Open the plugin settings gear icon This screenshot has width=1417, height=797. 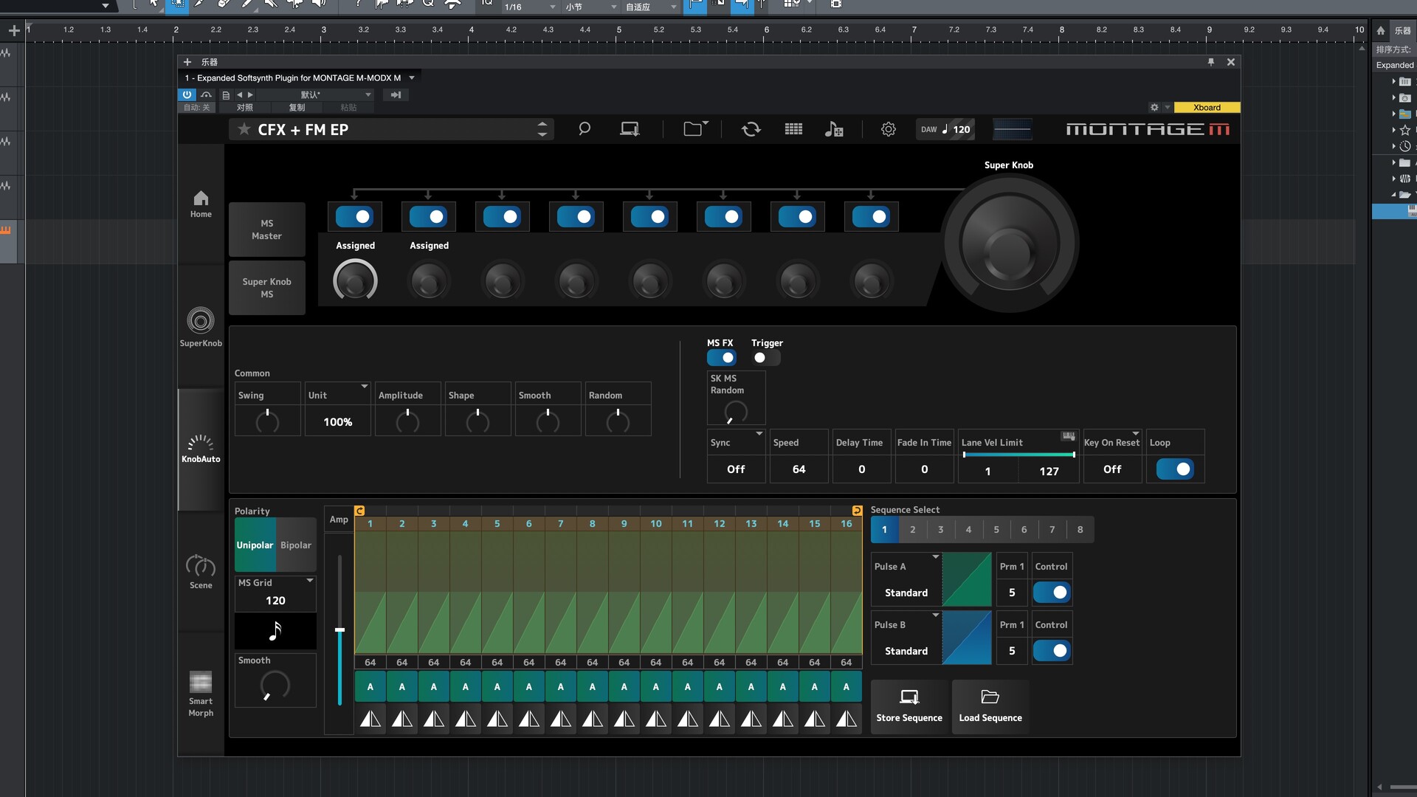click(x=888, y=129)
